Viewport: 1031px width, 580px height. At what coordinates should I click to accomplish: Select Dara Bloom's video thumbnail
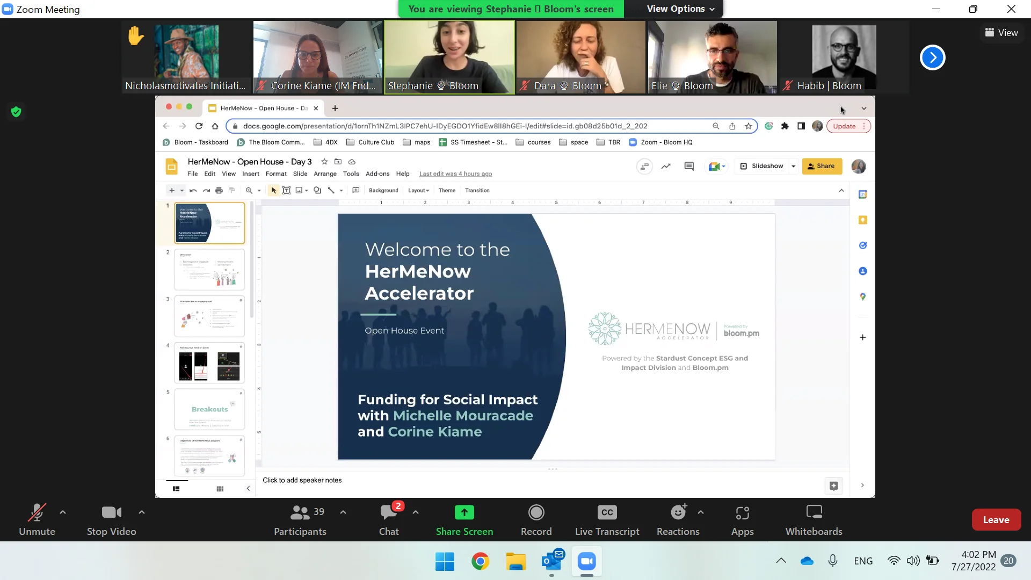pos(580,56)
